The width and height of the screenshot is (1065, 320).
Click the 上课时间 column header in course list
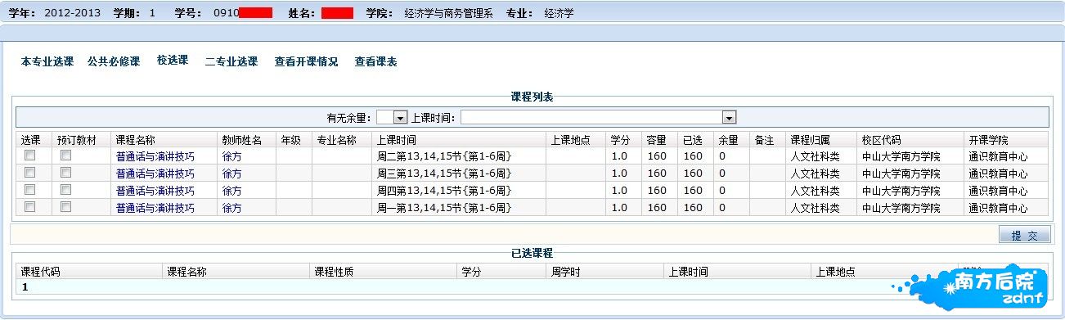[x=397, y=140]
